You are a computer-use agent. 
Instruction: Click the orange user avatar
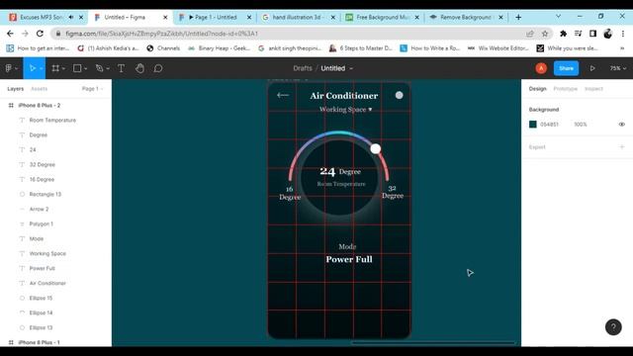click(541, 68)
